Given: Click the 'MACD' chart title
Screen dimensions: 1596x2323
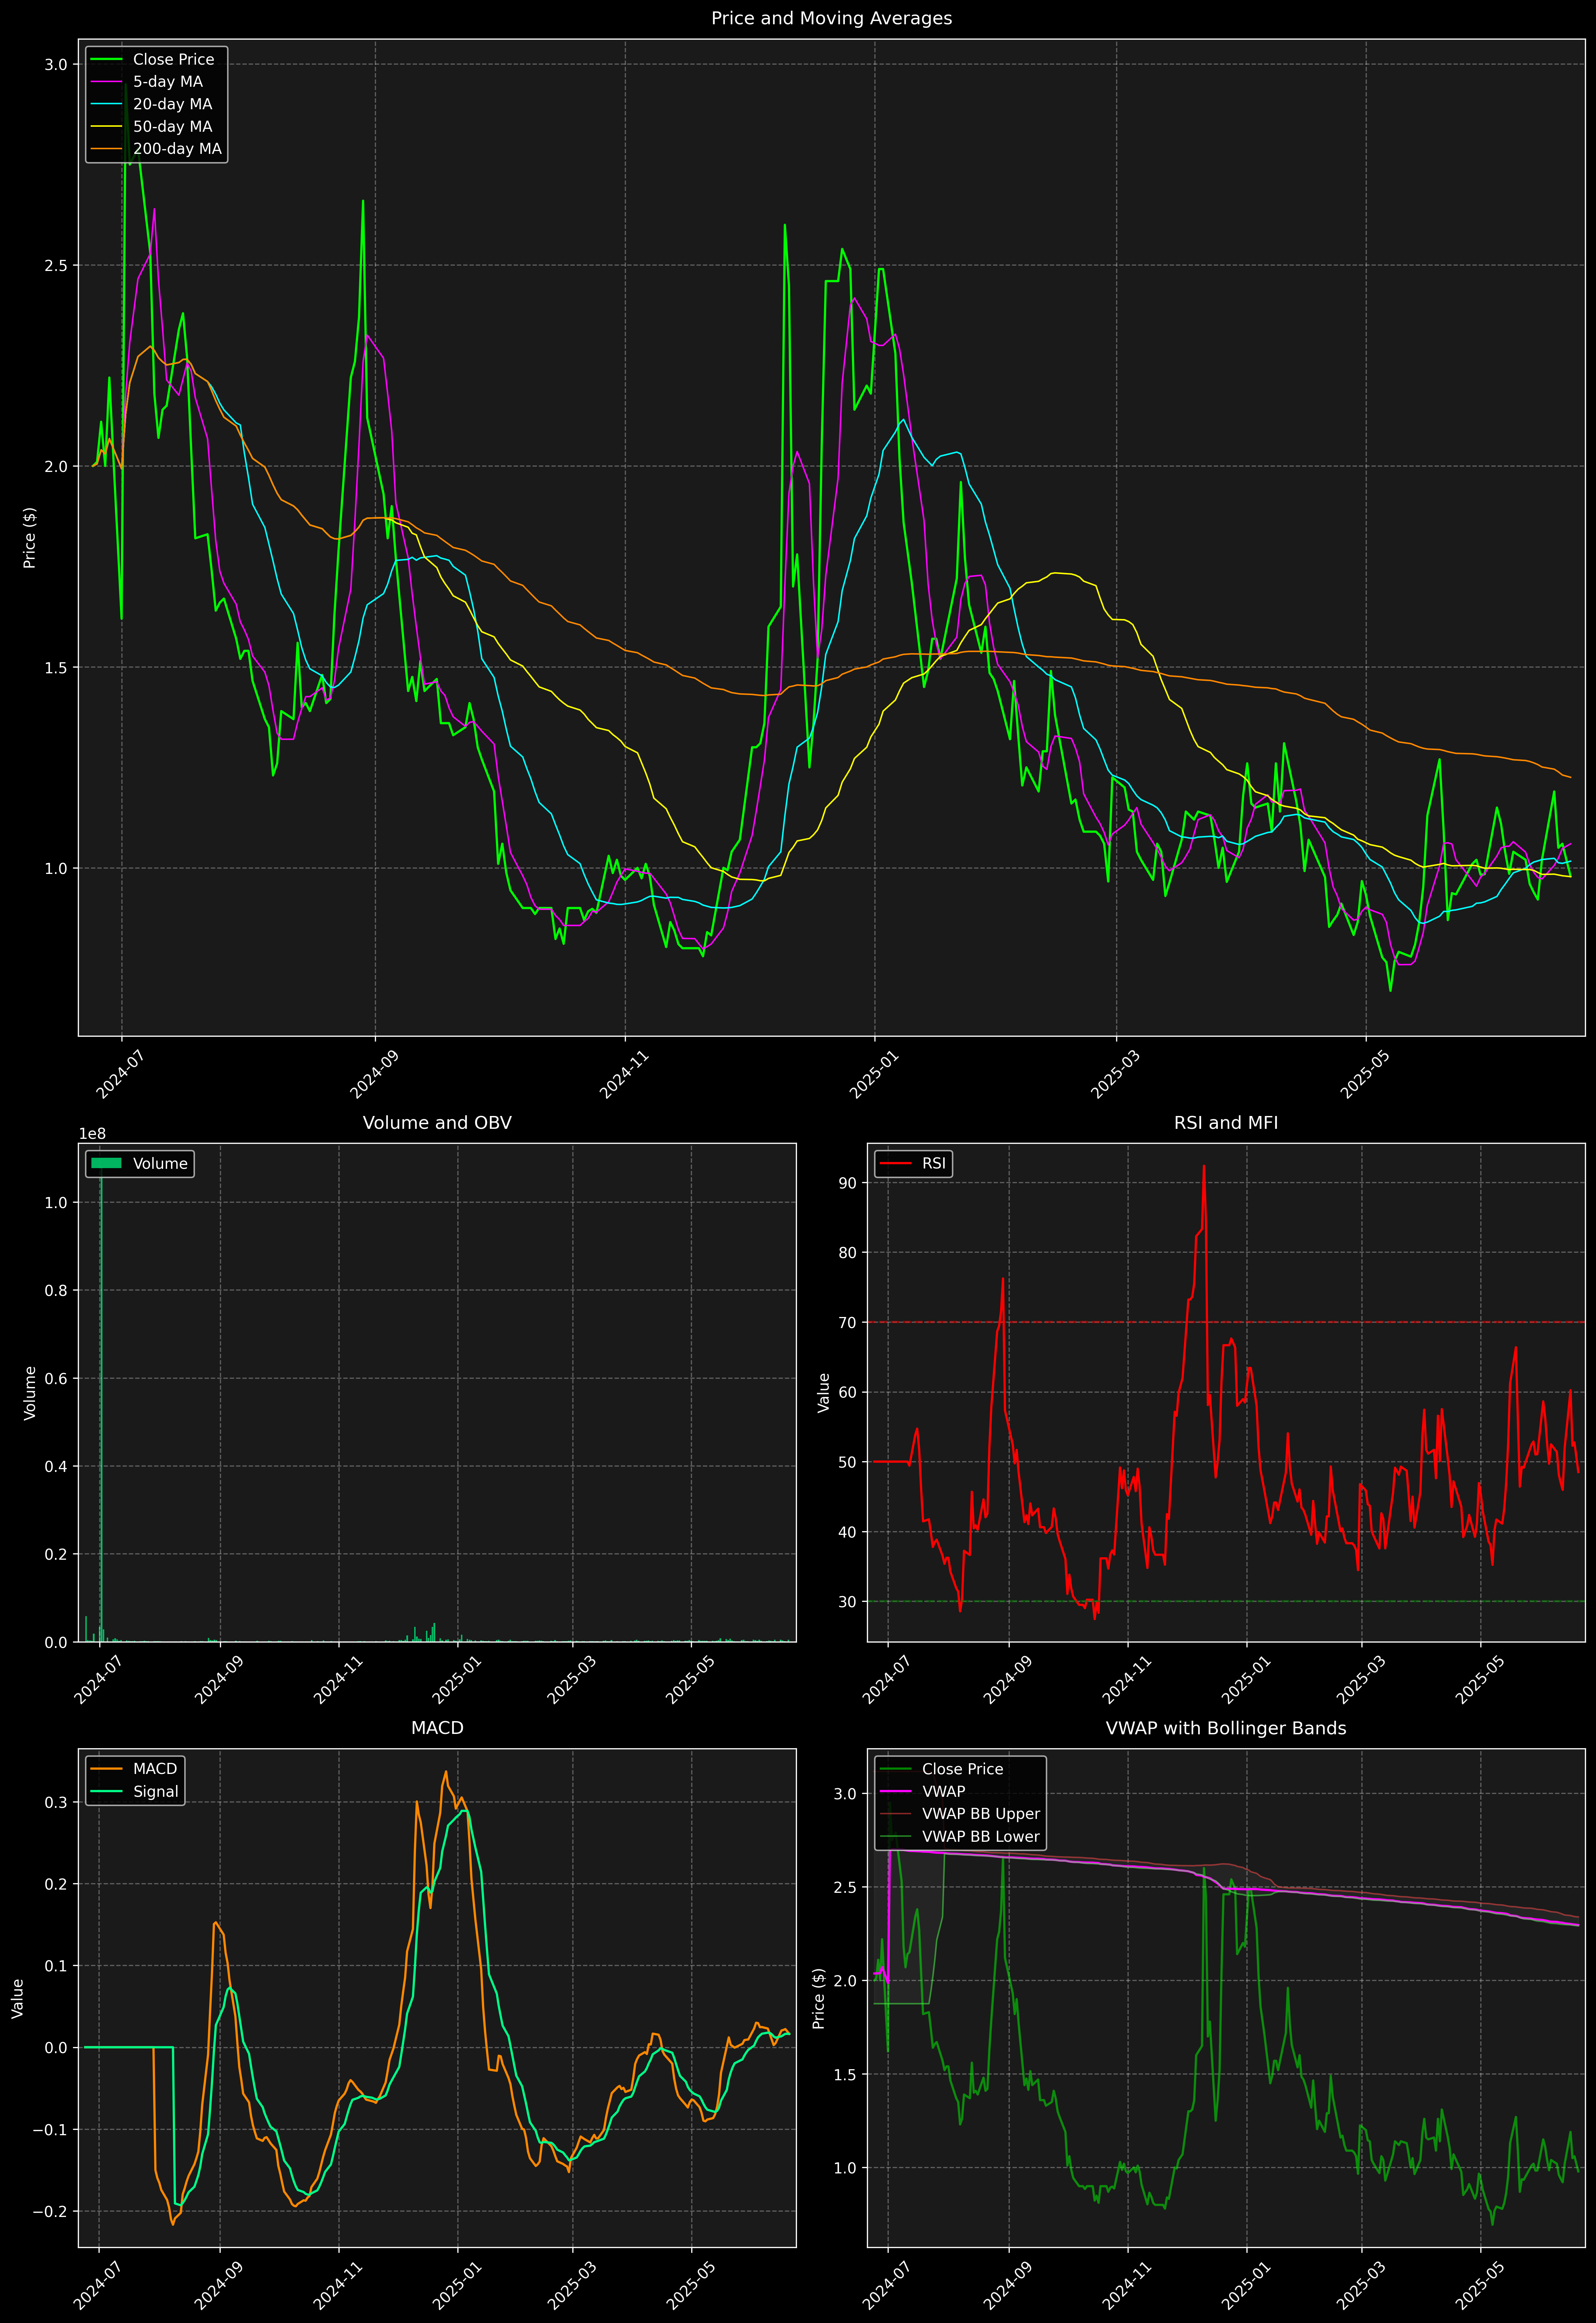Looking at the screenshot, I should coord(437,1728).
